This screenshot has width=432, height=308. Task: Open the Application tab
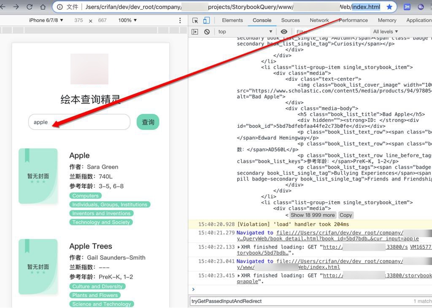(419, 20)
